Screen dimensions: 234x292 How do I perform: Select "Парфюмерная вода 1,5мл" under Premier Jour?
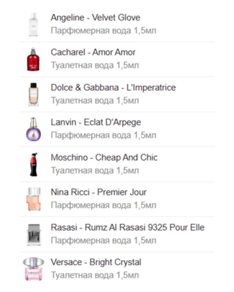point(104,205)
